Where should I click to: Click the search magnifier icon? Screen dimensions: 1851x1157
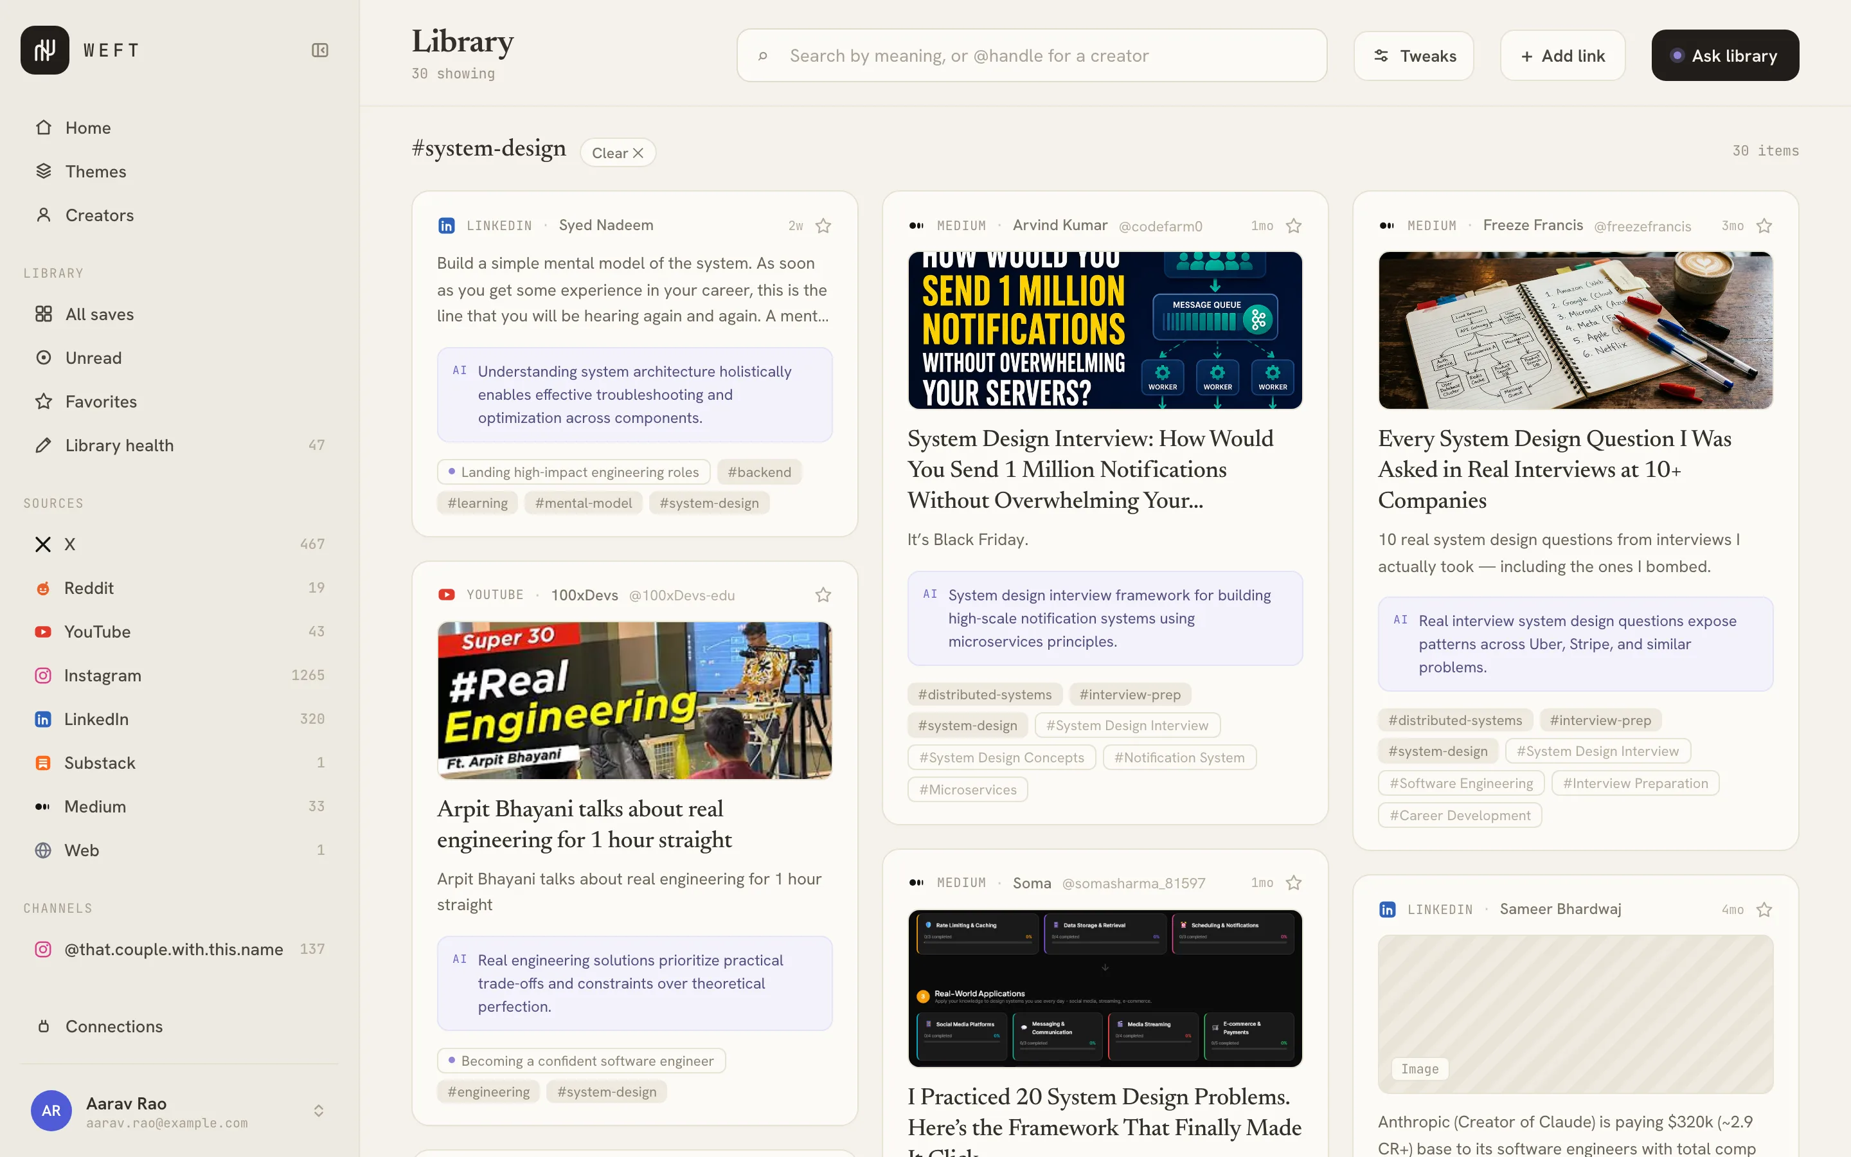[x=763, y=56]
